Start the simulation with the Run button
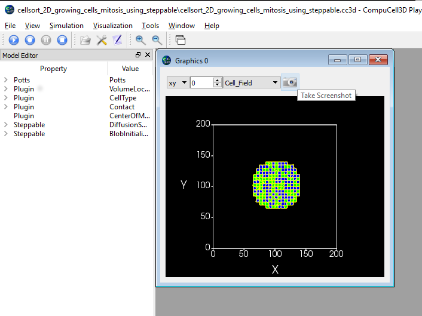The width and height of the screenshot is (422, 316). [x=14, y=40]
